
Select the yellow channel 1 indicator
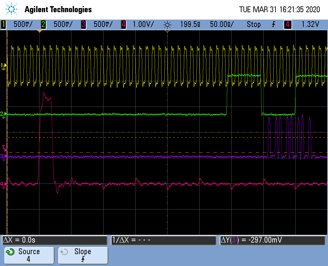4,24
